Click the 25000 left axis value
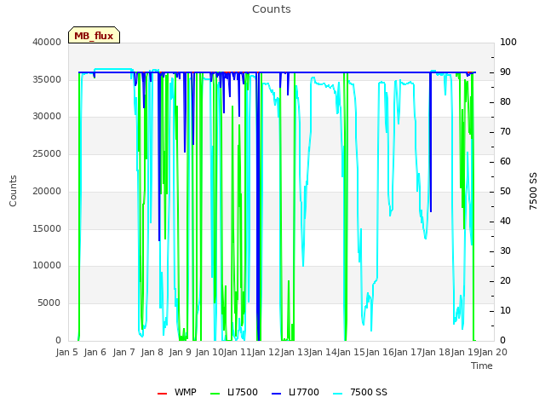 pos(47,154)
